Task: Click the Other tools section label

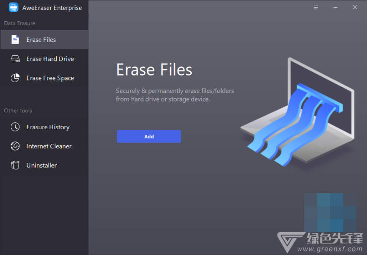Action: [x=18, y=111]
